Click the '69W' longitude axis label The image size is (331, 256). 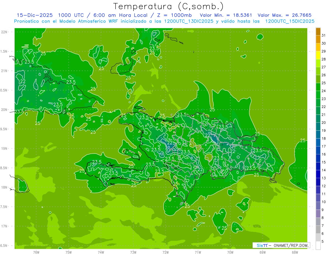(x=263, y=252)
